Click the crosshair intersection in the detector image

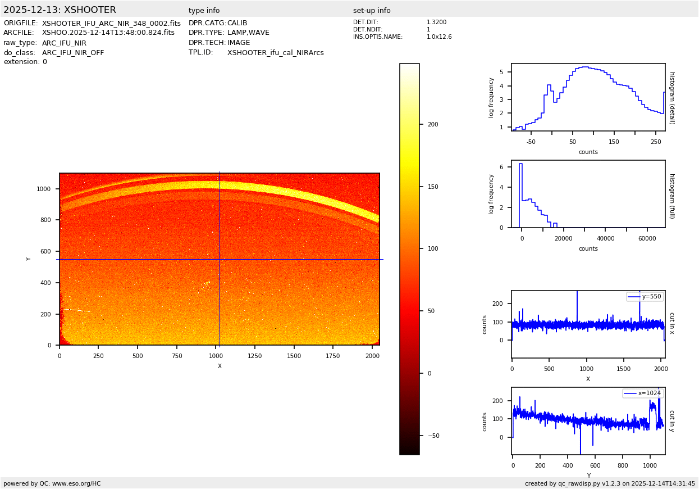[x=220, y=259]
